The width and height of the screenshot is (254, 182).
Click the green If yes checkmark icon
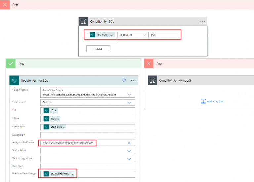pyautogui.click(x=11, y=63)
